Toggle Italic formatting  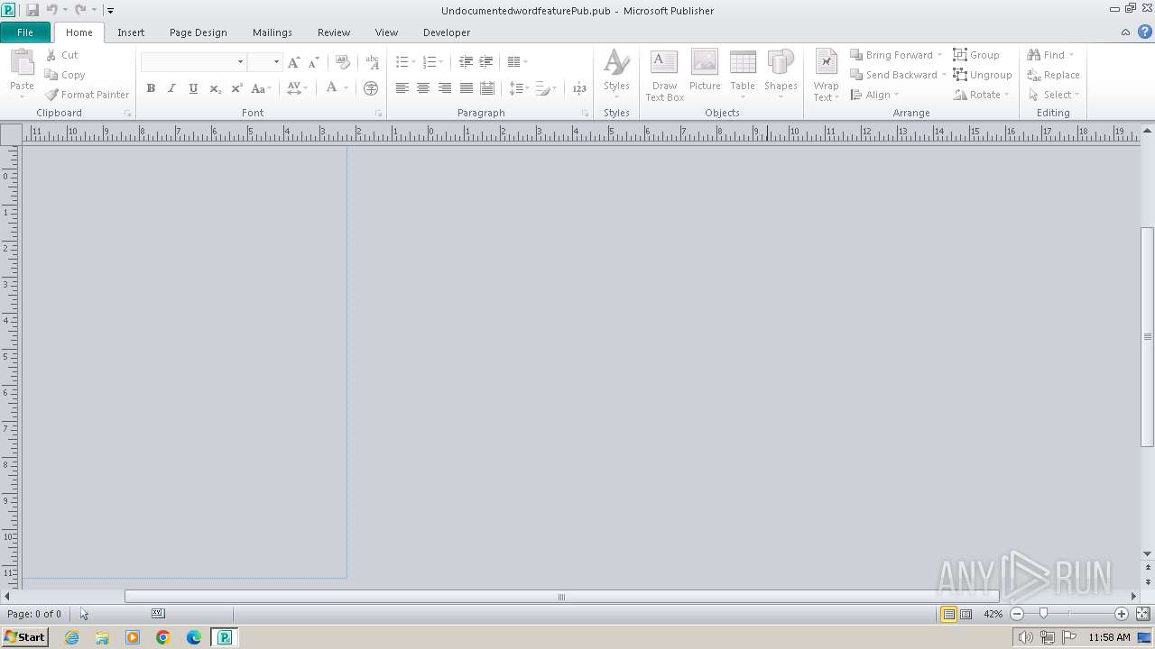[171, 88]
